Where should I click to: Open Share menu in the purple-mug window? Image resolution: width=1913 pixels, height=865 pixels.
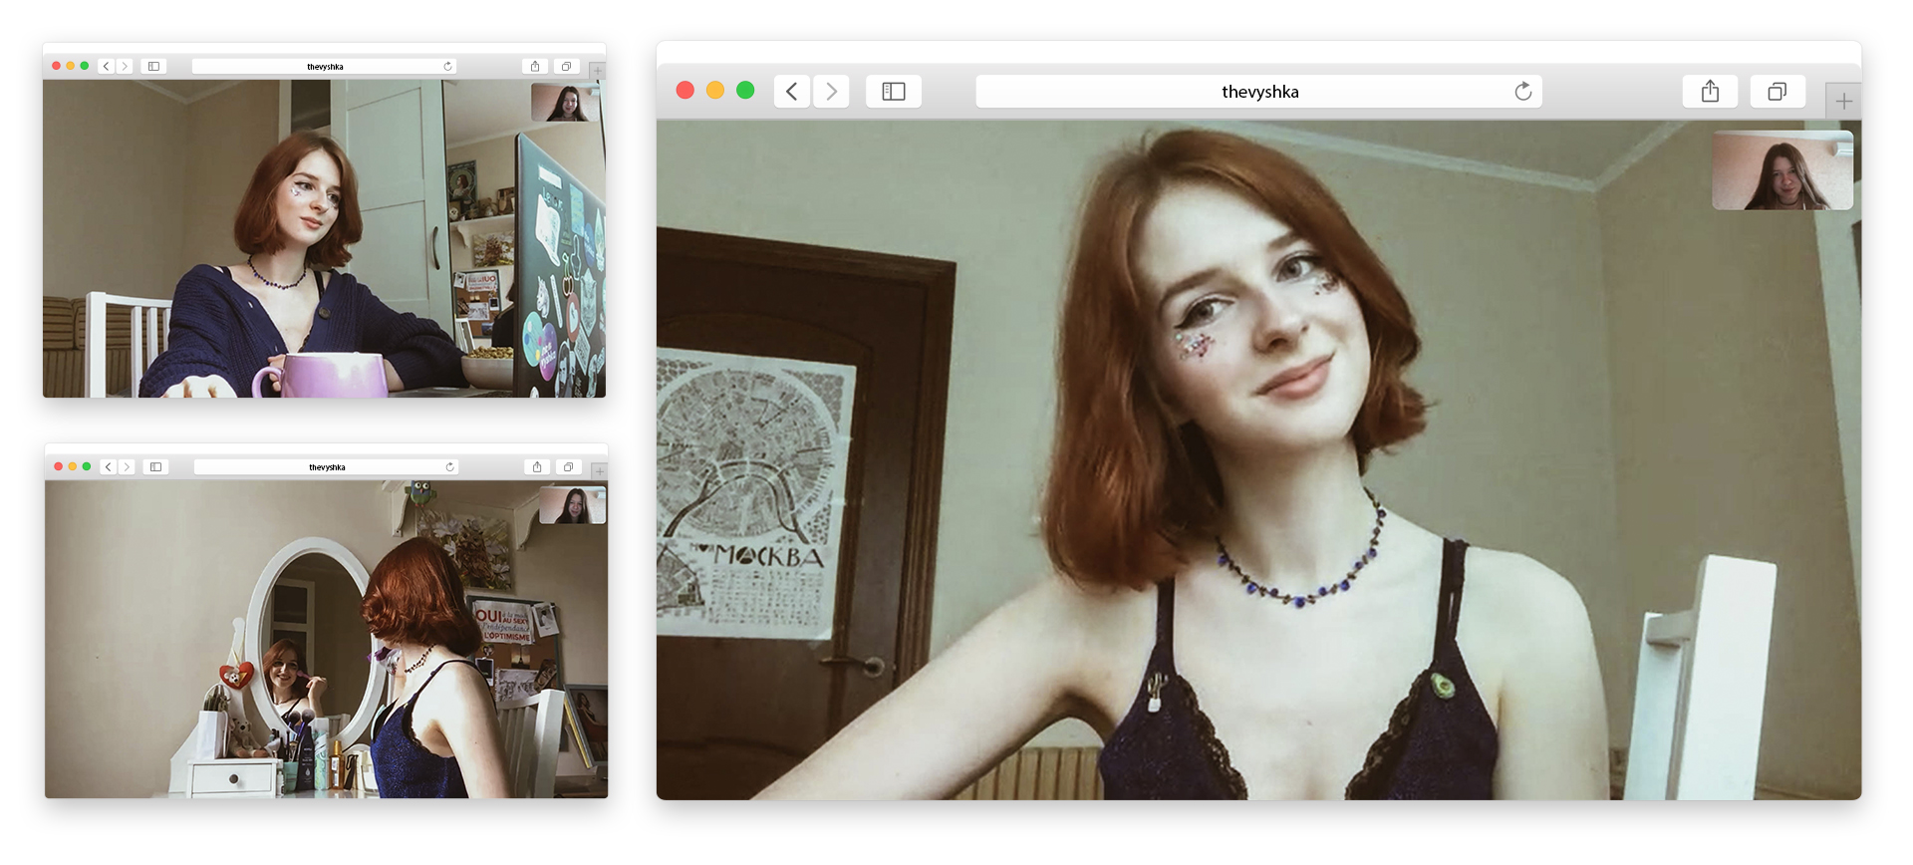[535, 67]
